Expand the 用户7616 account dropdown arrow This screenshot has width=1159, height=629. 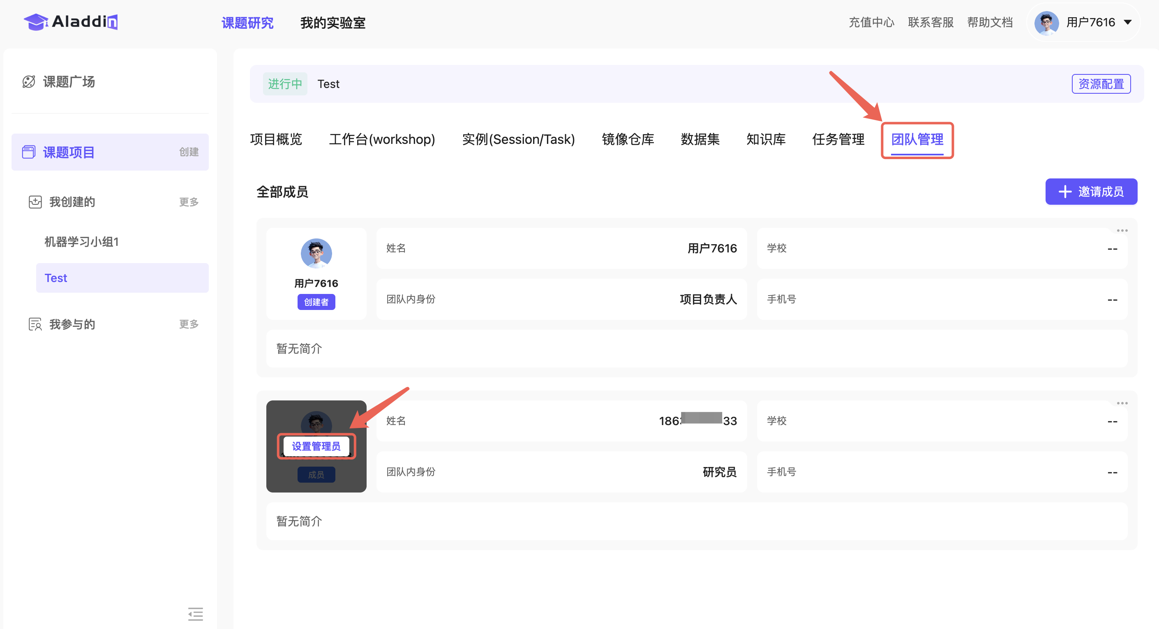coord(1127,23)
